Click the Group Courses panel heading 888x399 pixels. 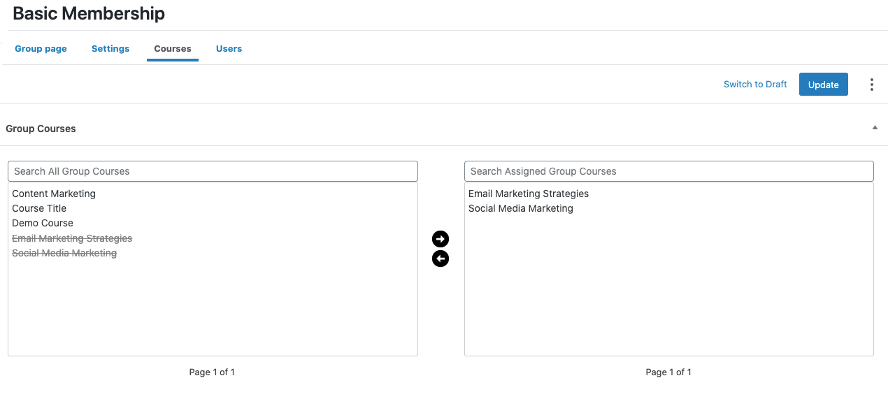coord(41,129)
